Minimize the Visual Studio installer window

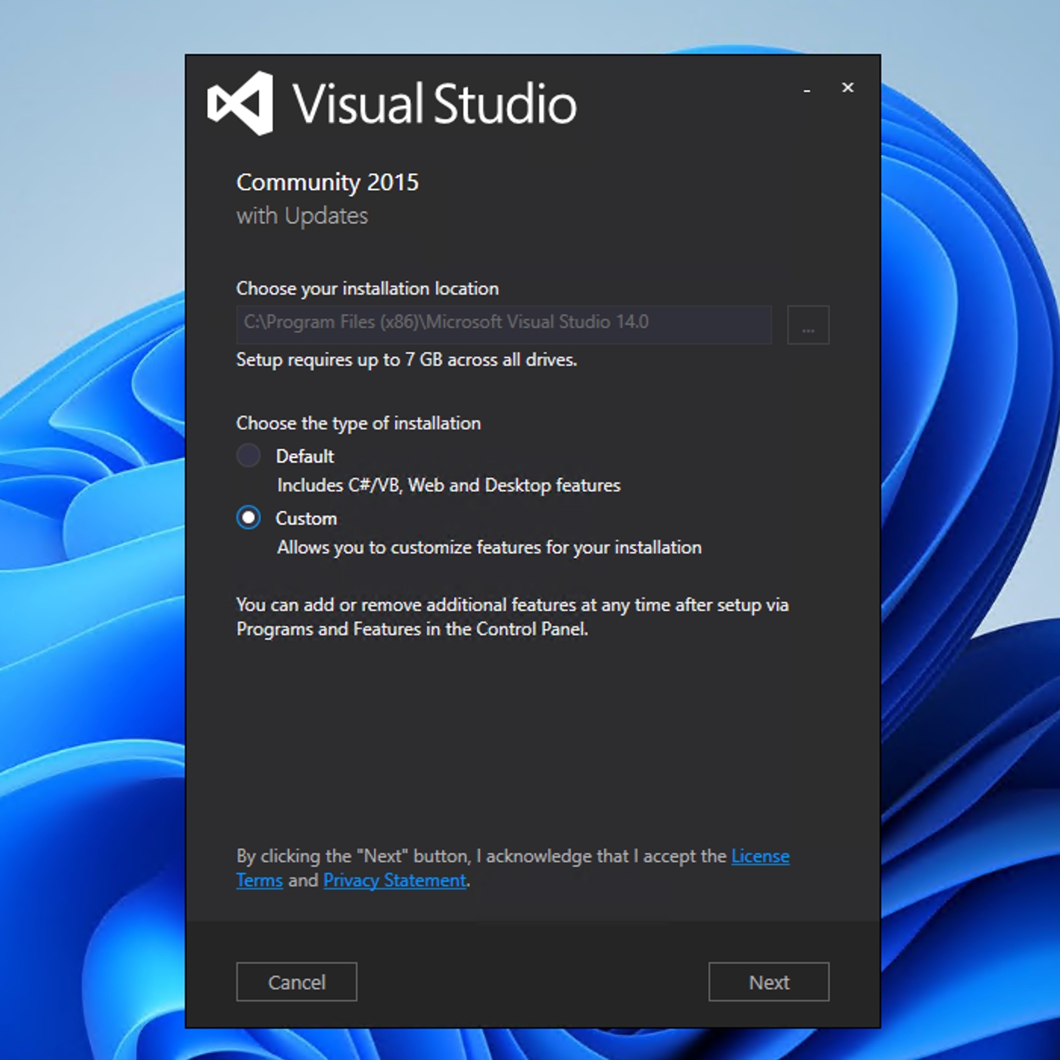pos(807,89)
